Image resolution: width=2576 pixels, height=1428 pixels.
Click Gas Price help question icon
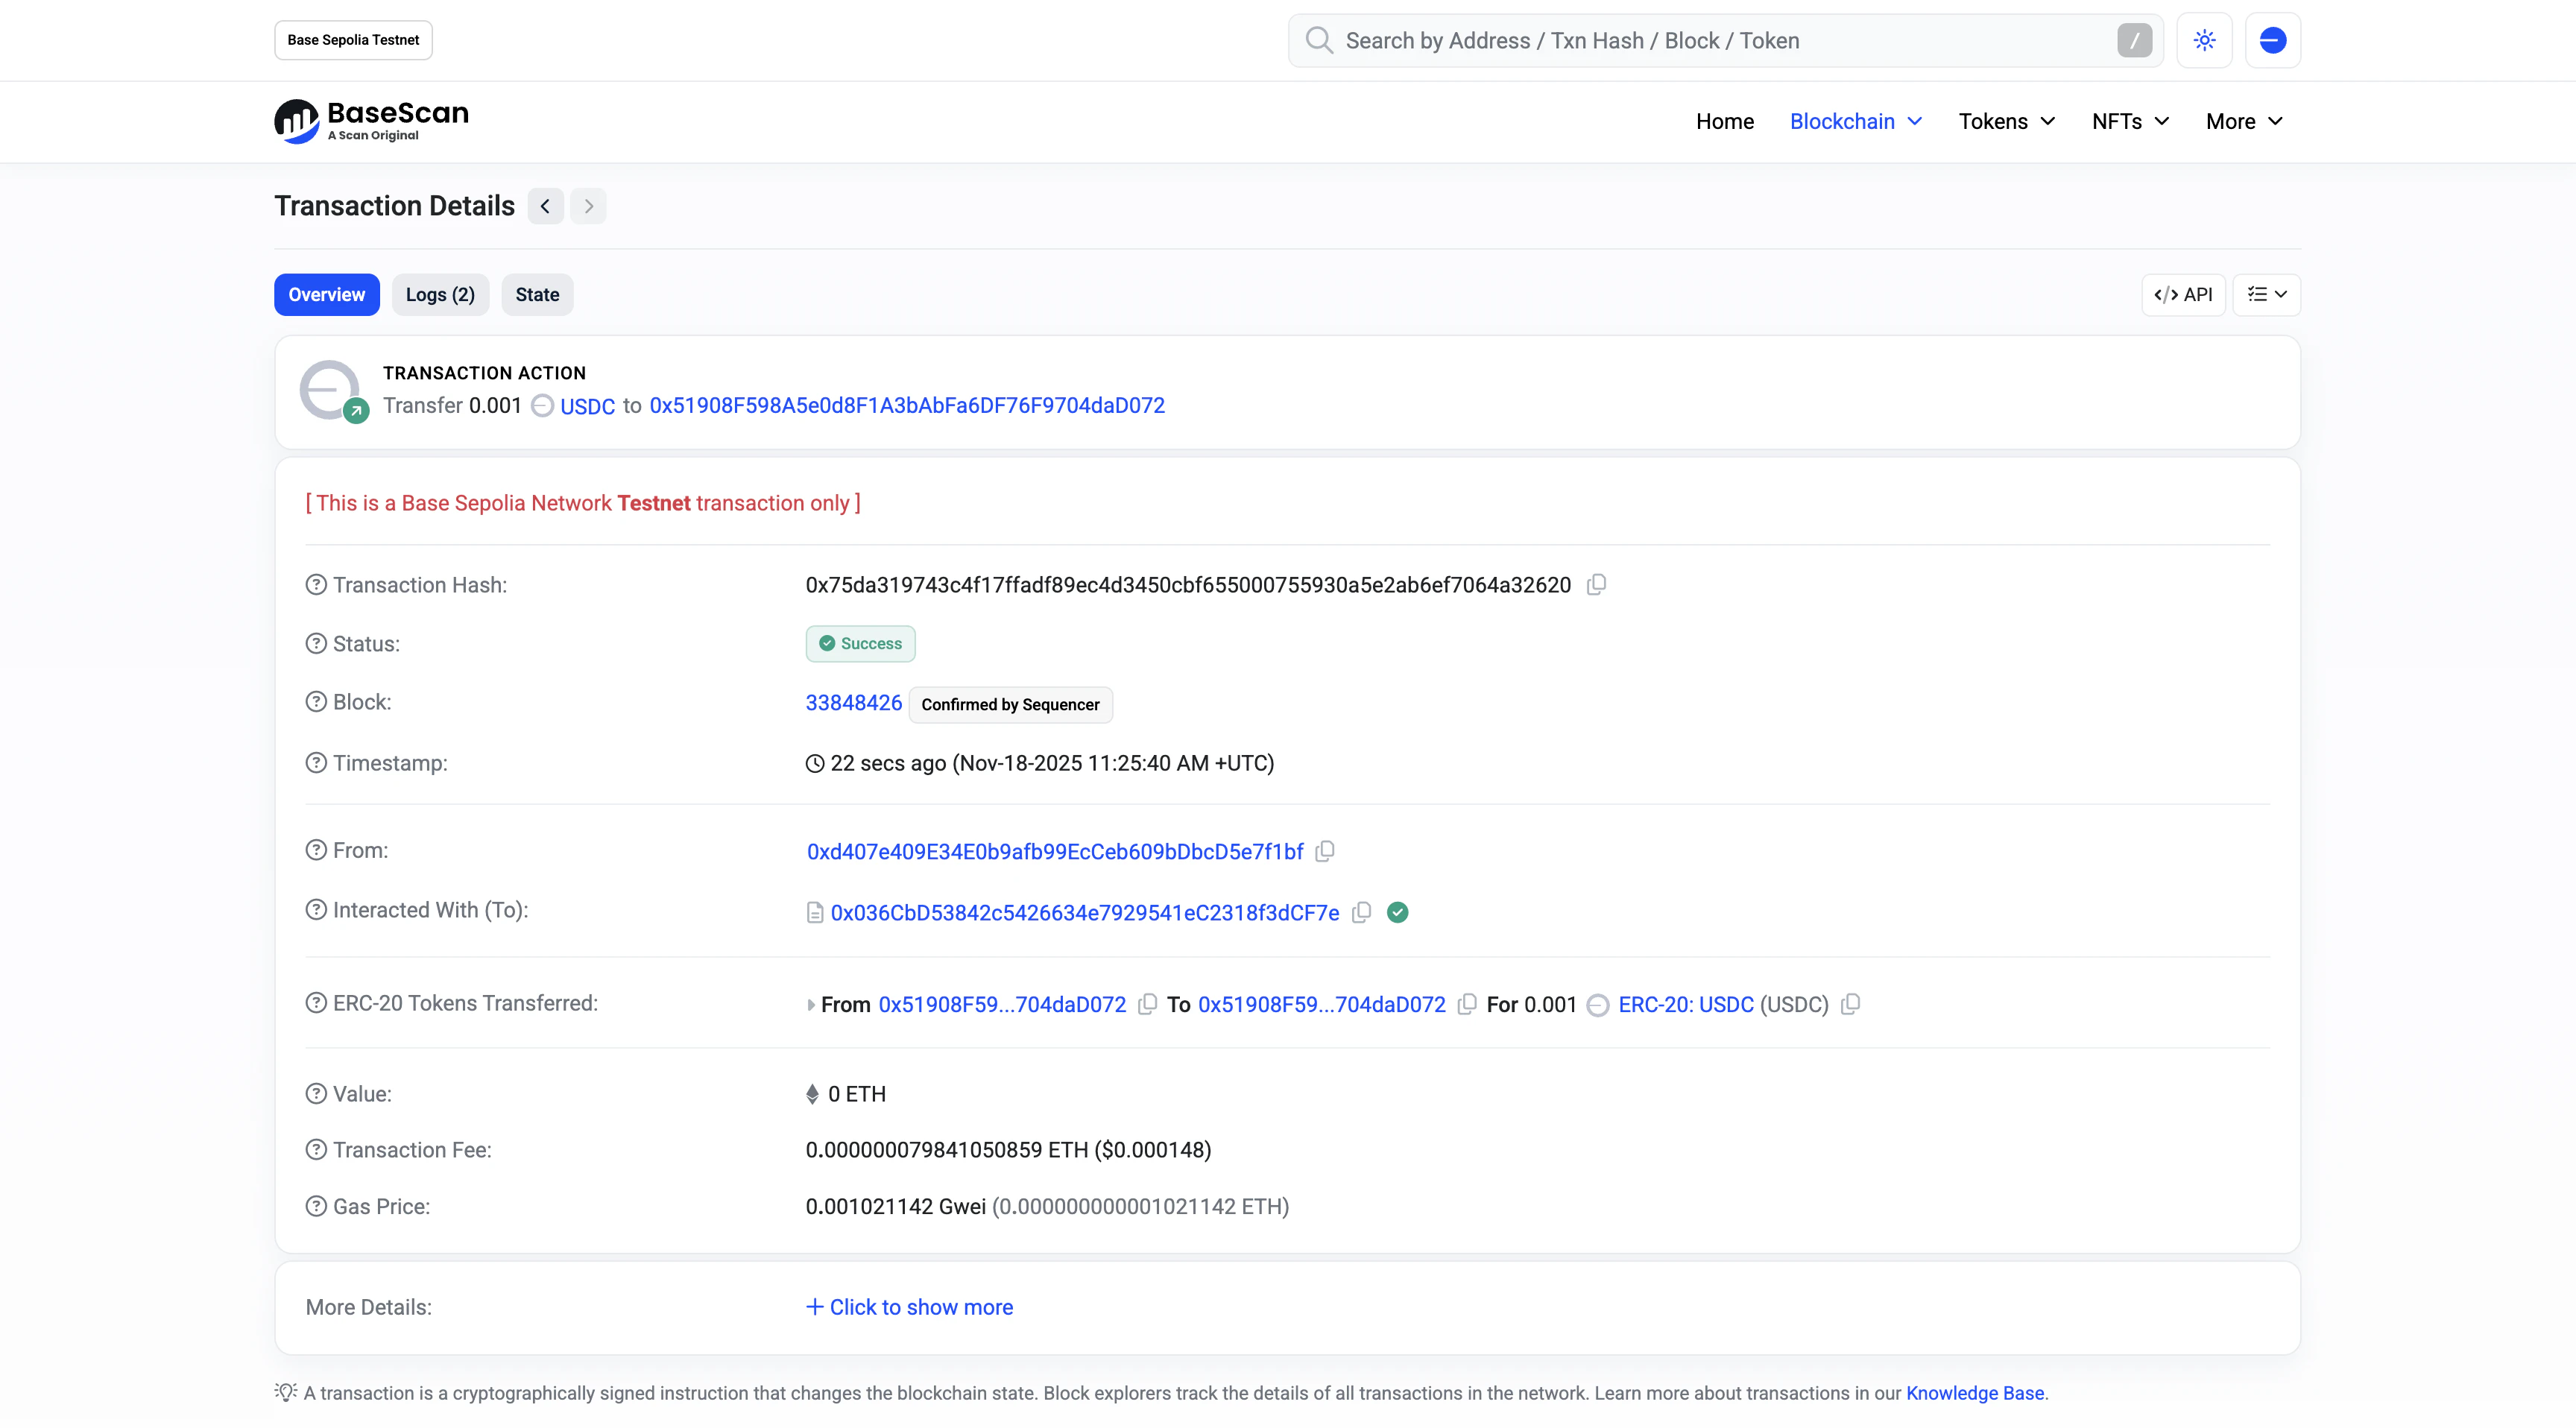[x=316, y=1207]
